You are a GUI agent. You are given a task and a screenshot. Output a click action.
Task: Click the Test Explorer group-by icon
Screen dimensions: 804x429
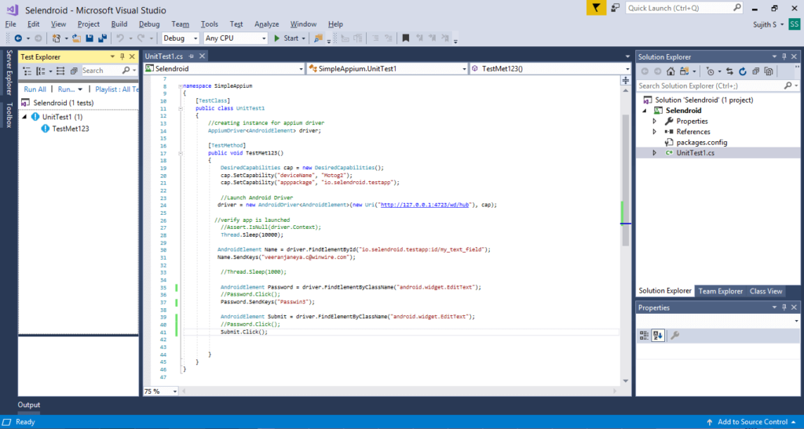point(41,71)
